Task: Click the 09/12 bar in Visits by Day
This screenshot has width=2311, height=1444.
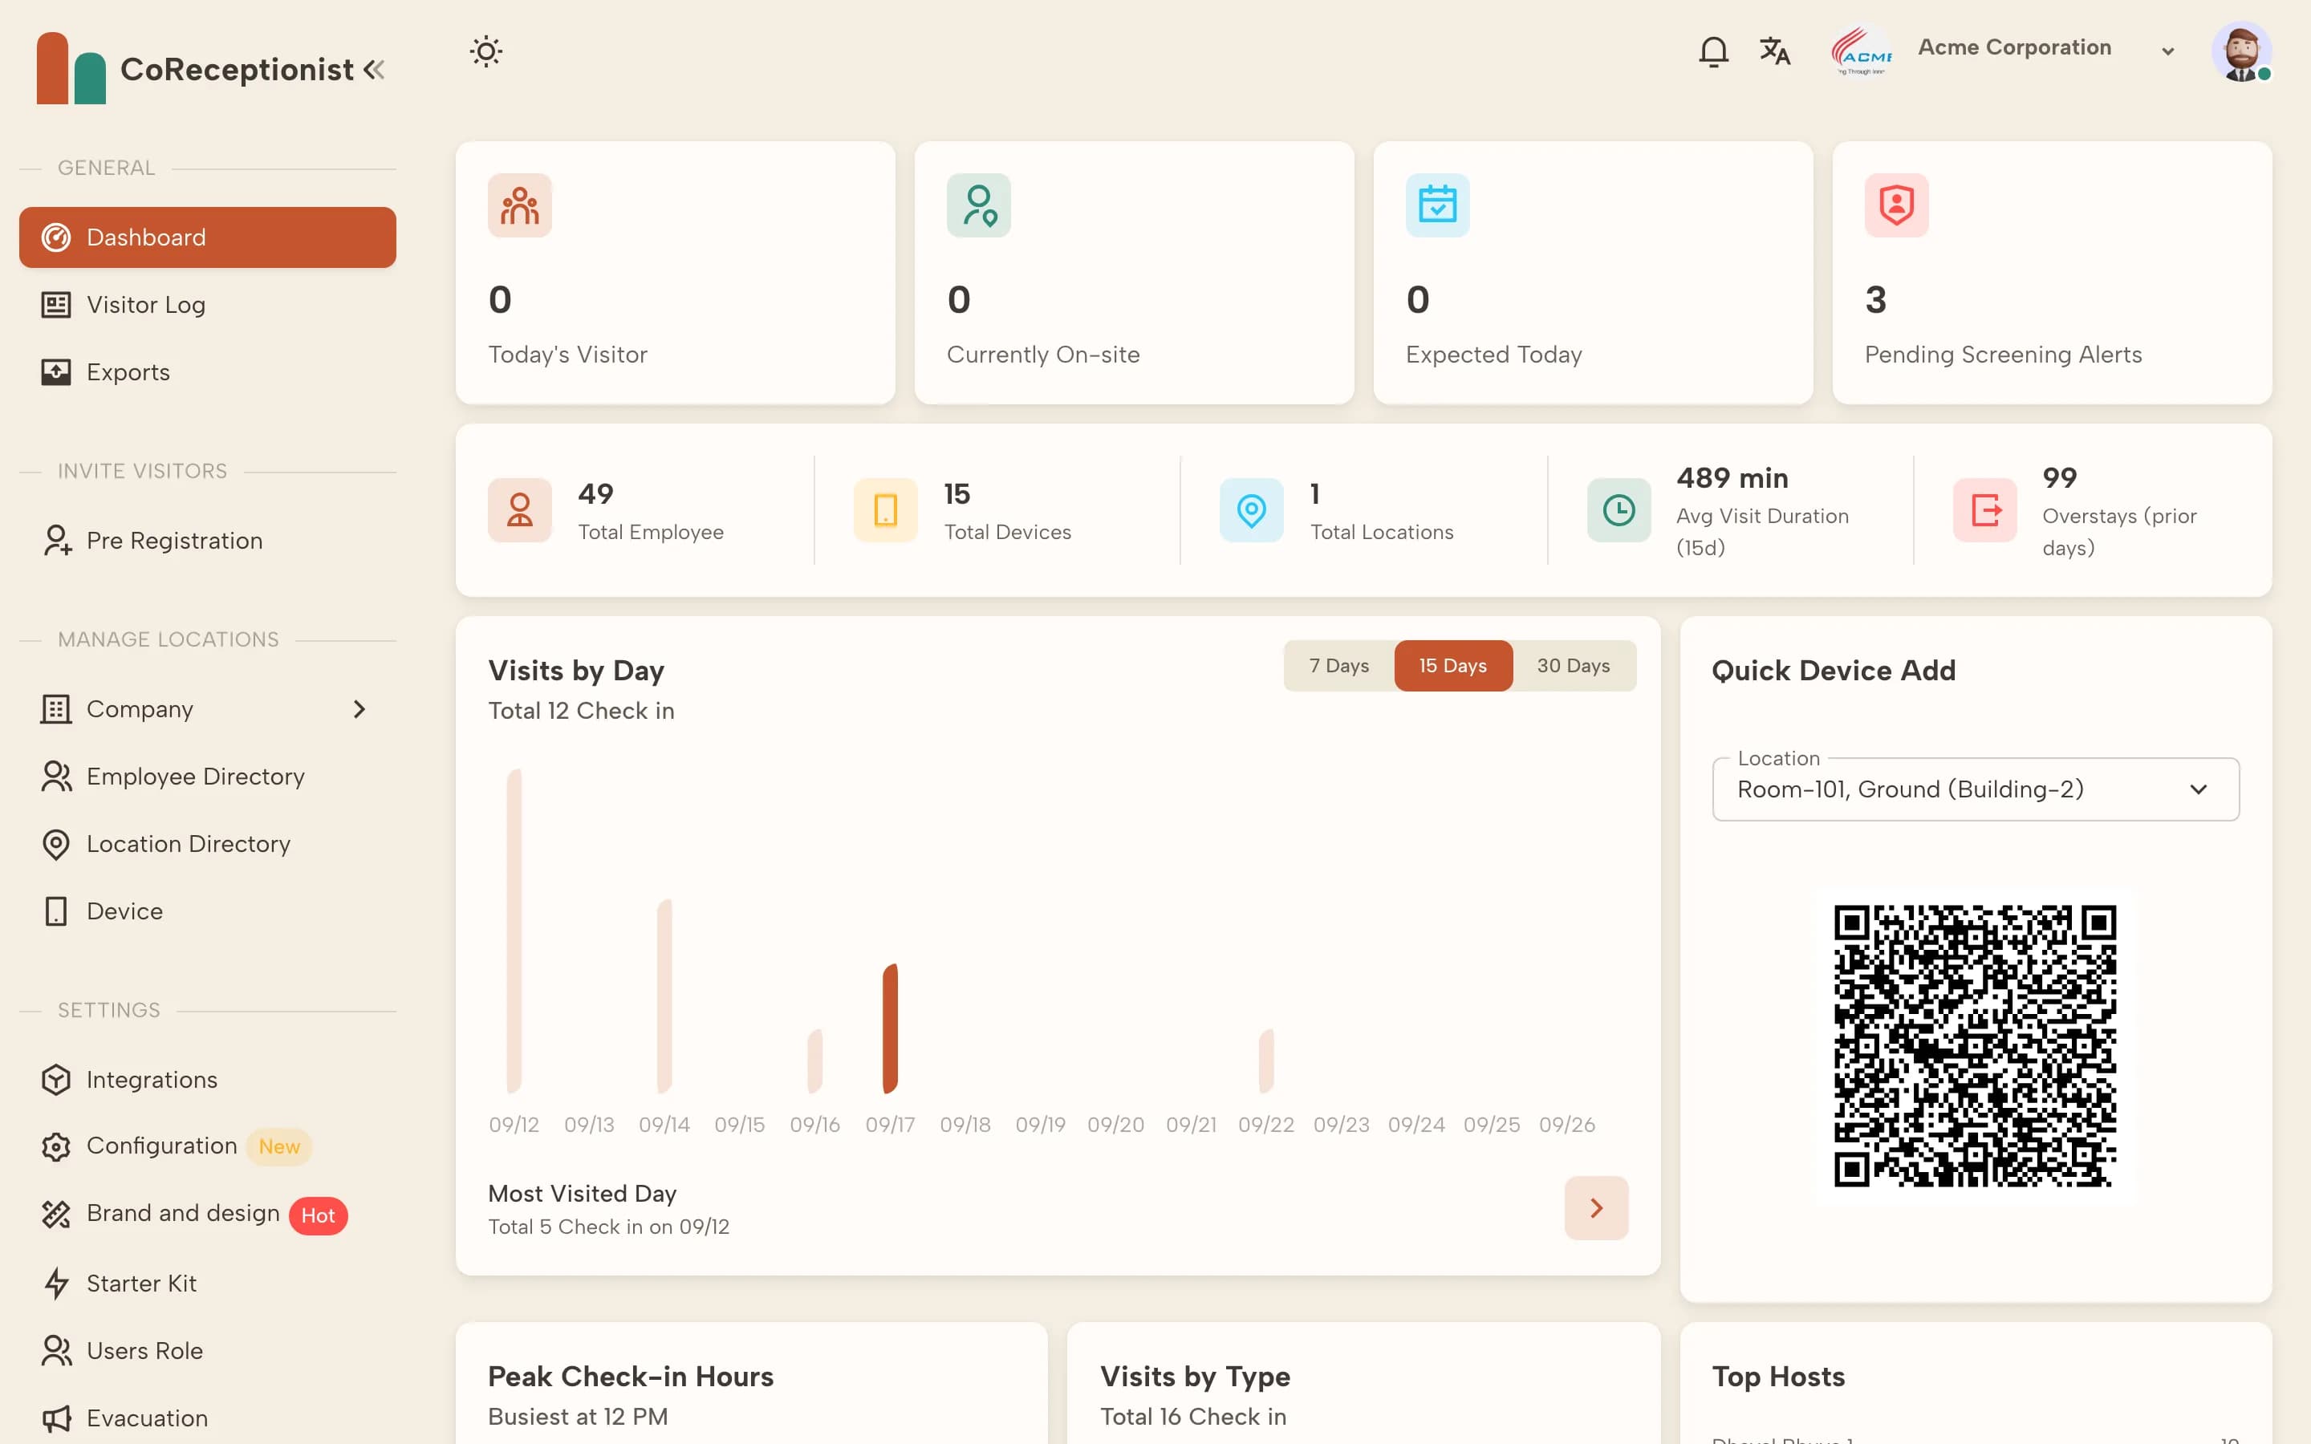Action: [514, 931]
